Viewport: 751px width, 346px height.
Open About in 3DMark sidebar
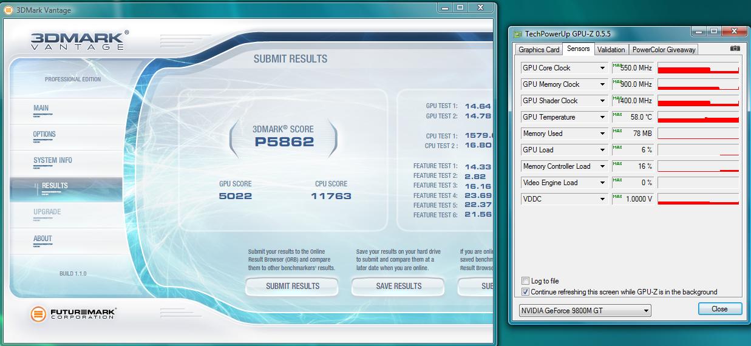click(x=66, y=240)
